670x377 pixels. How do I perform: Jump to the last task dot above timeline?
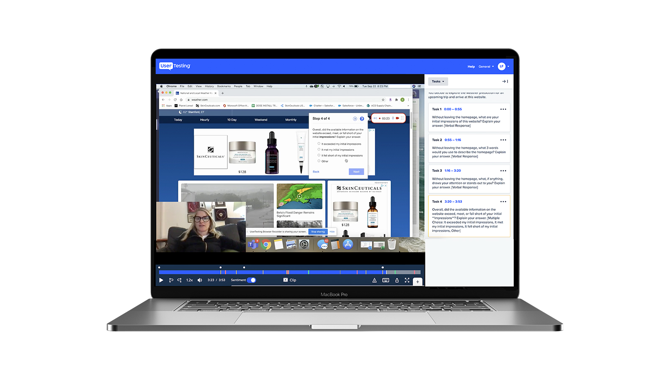(383, 267)
